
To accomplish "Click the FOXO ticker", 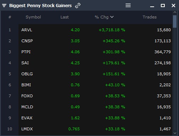I will 27,96.
